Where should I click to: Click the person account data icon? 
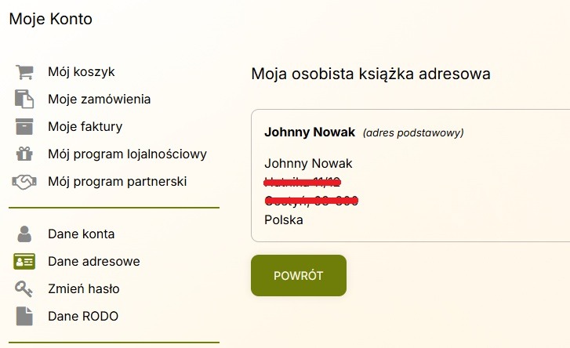24,234
